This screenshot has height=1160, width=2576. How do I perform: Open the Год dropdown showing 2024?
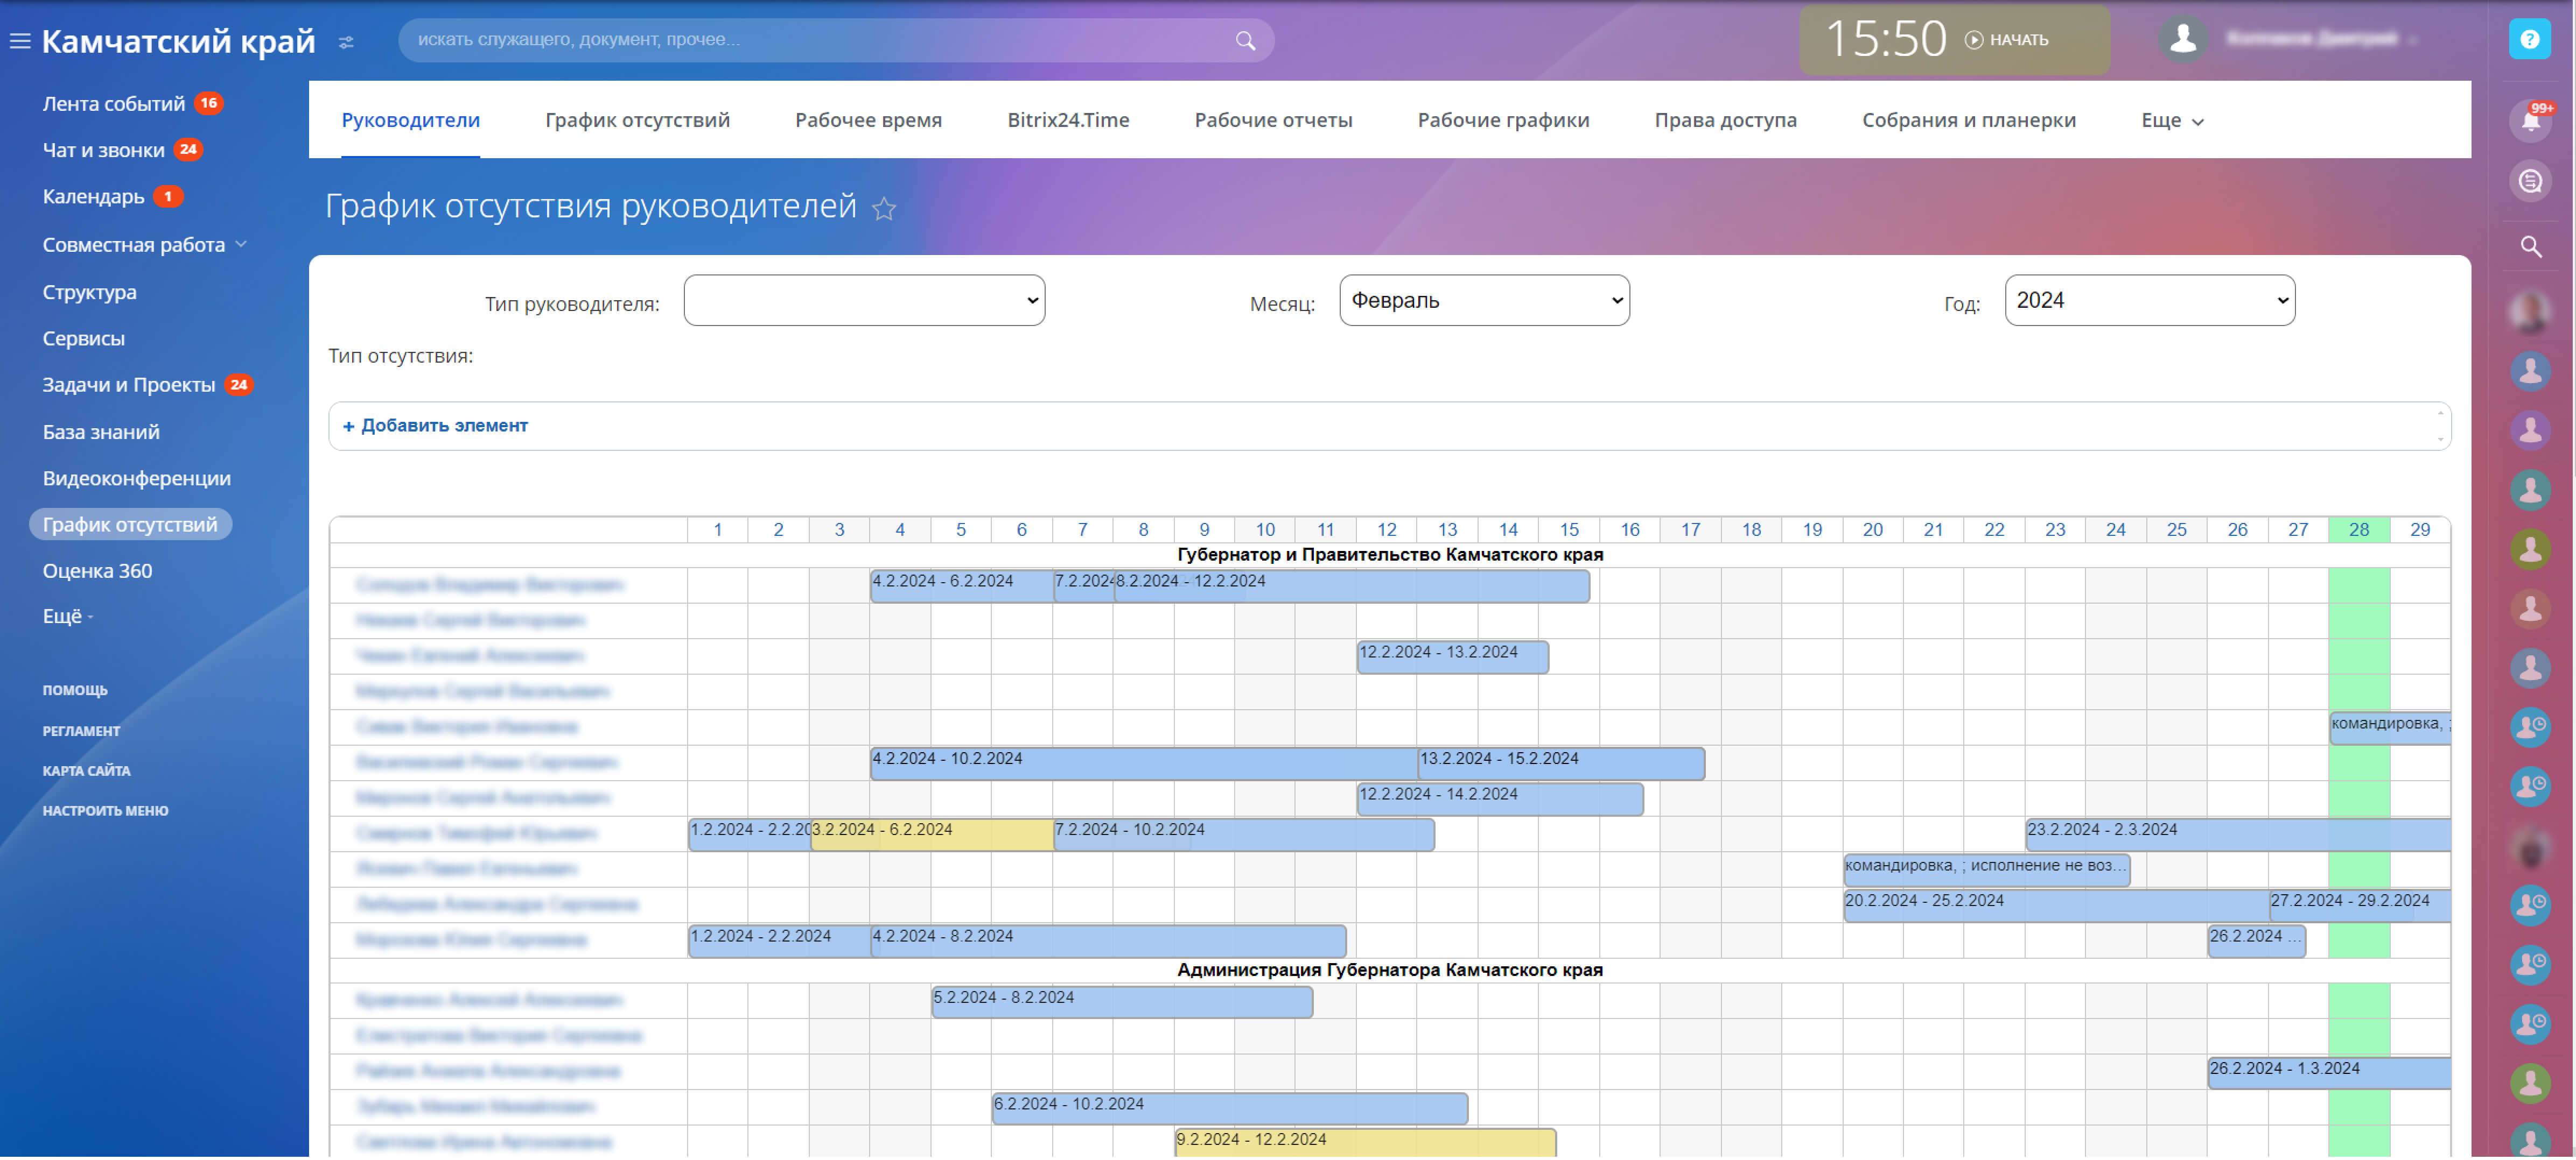(2149, 301)
